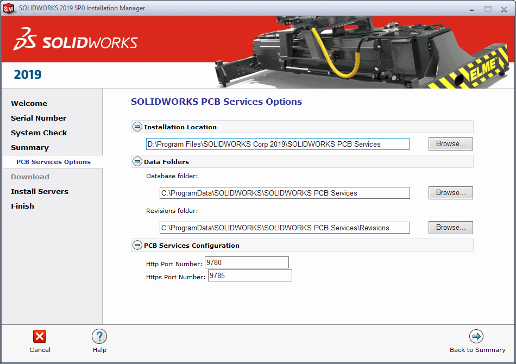The image size is (516, 364).
Task: Minimize the Installation Manager window
Action: coord(471,9)
